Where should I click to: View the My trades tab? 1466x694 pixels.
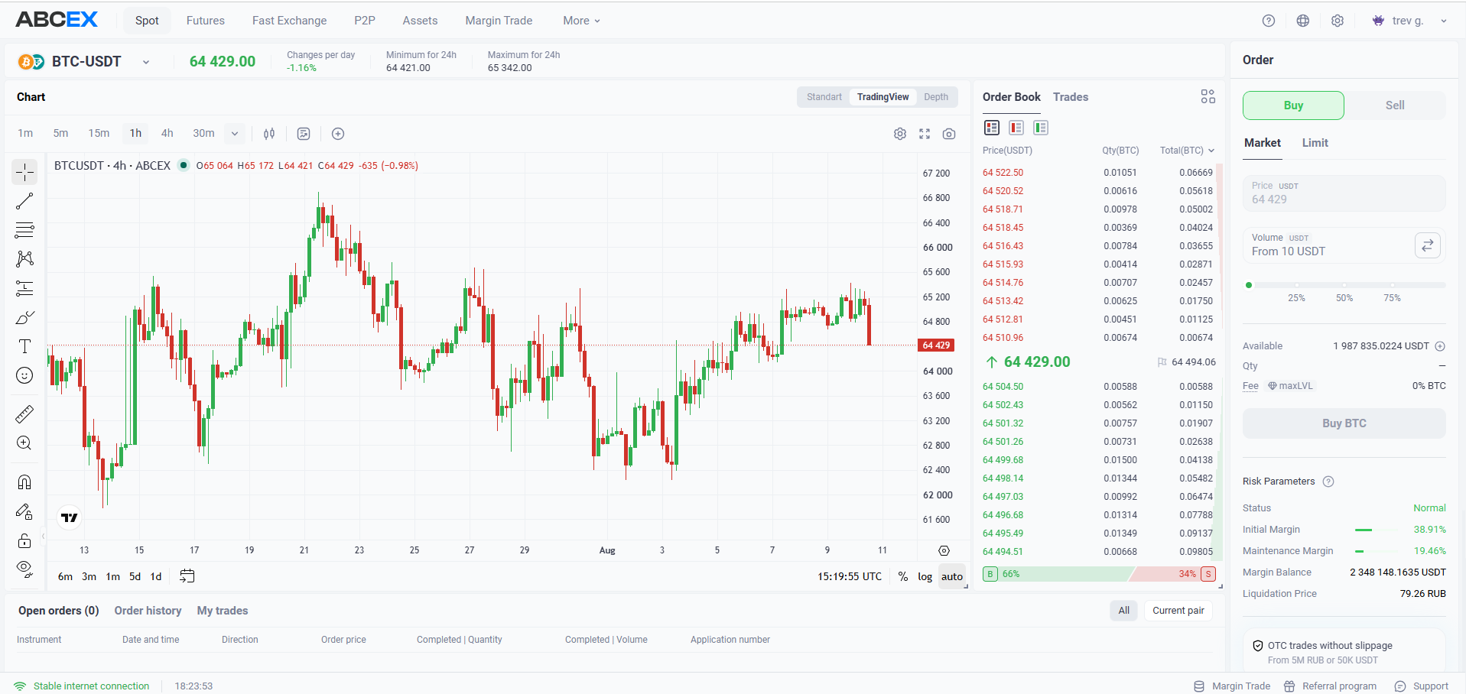tap(223, 611)
